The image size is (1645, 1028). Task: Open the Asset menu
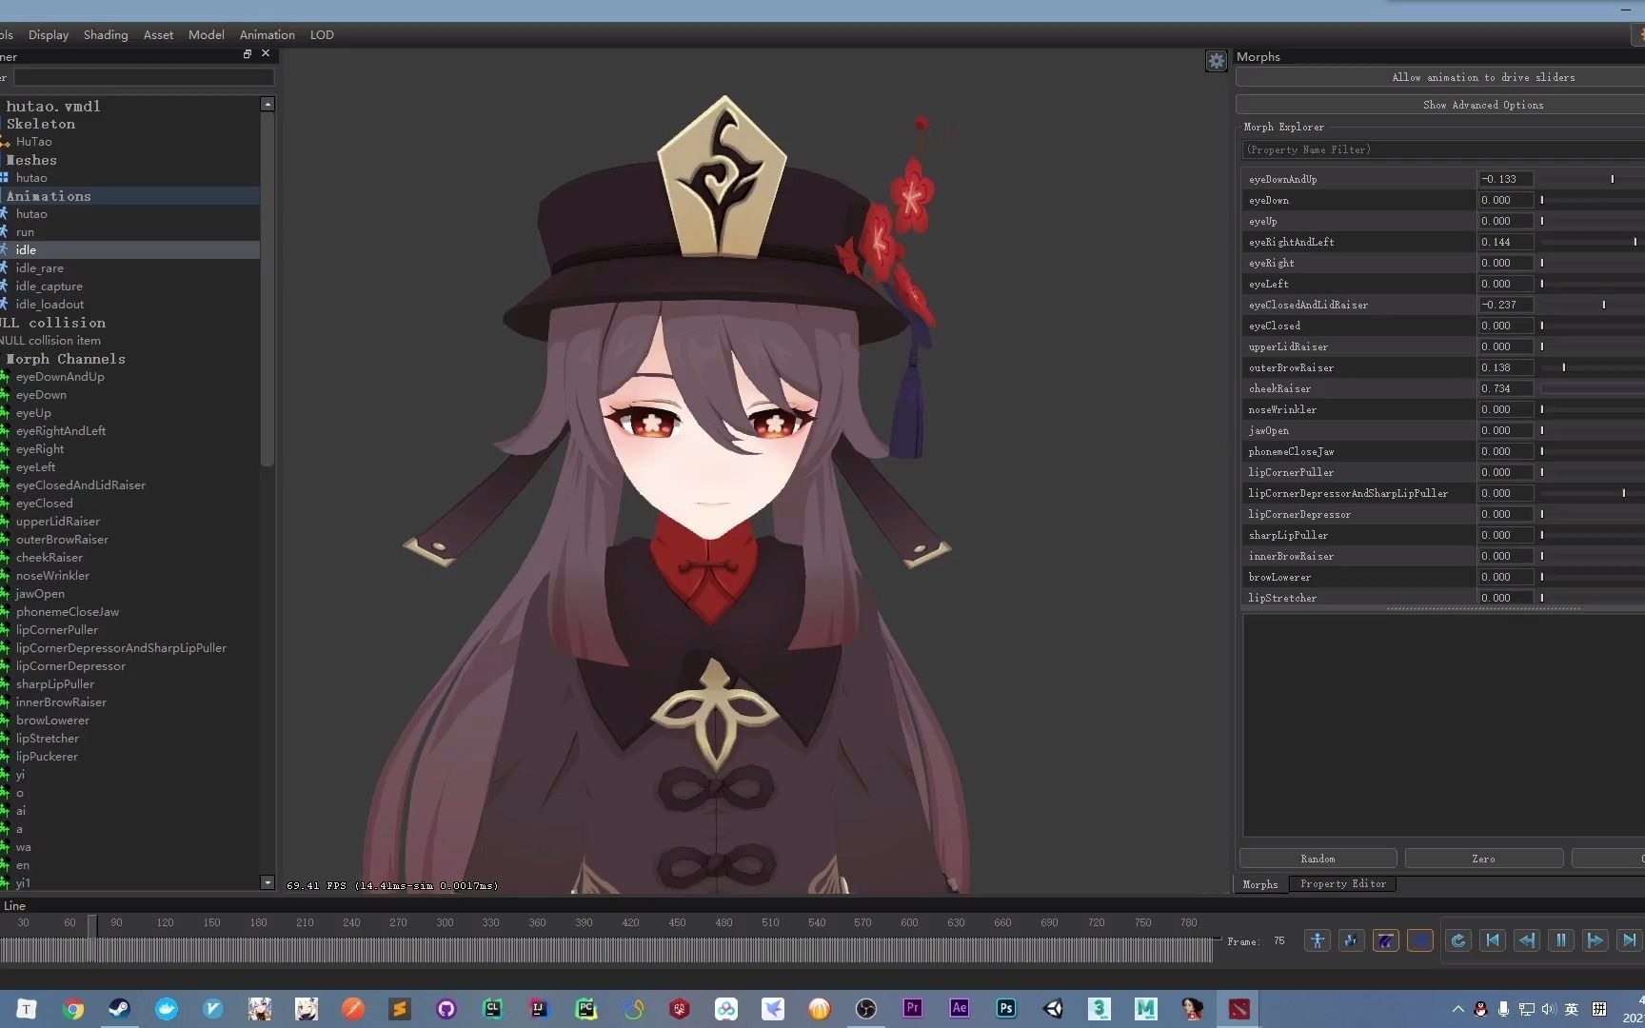point(158,34)
